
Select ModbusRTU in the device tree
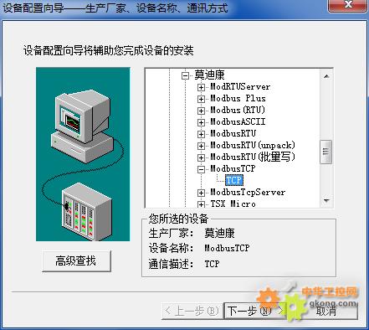[233, 133]
